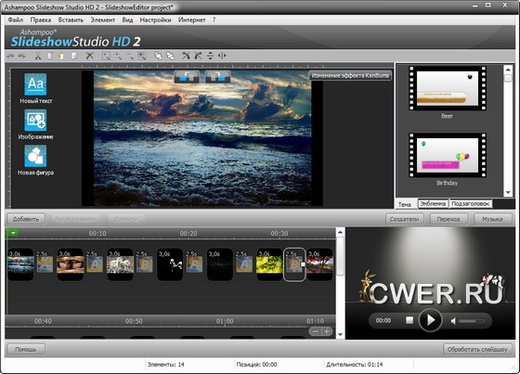Select the first ocean slide in the timeline

(20, 264)
